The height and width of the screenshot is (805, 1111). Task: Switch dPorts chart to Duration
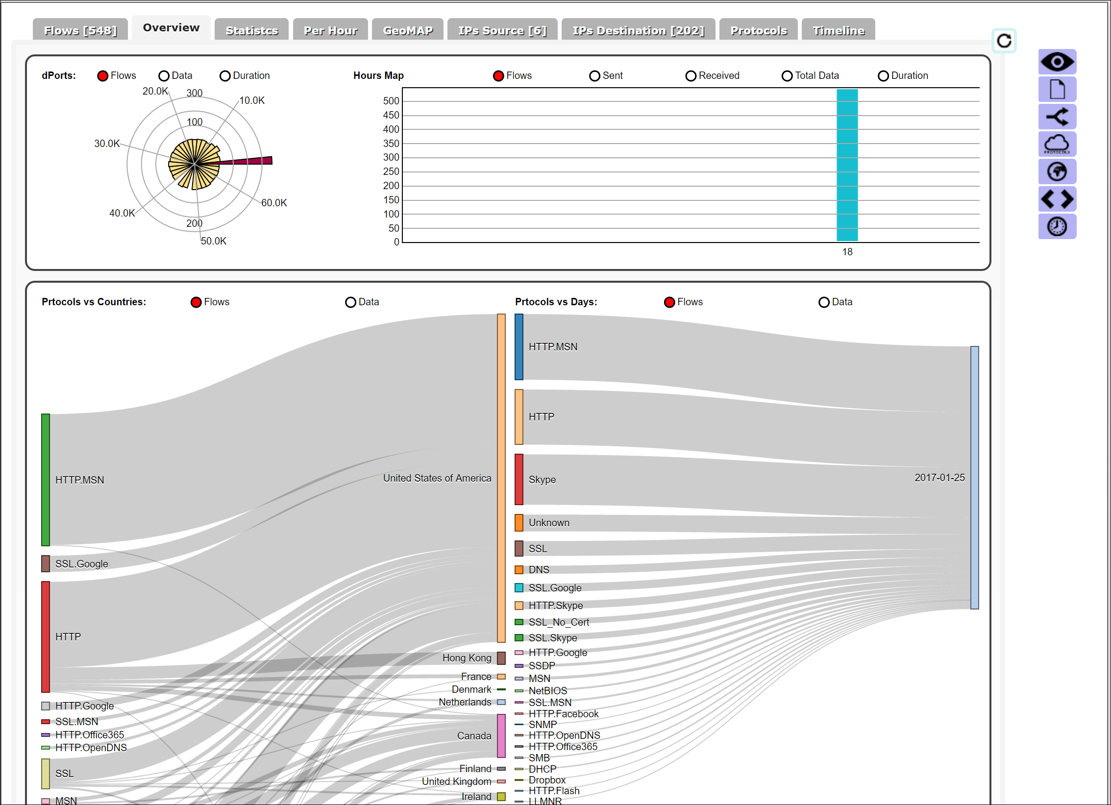(225, 75)
